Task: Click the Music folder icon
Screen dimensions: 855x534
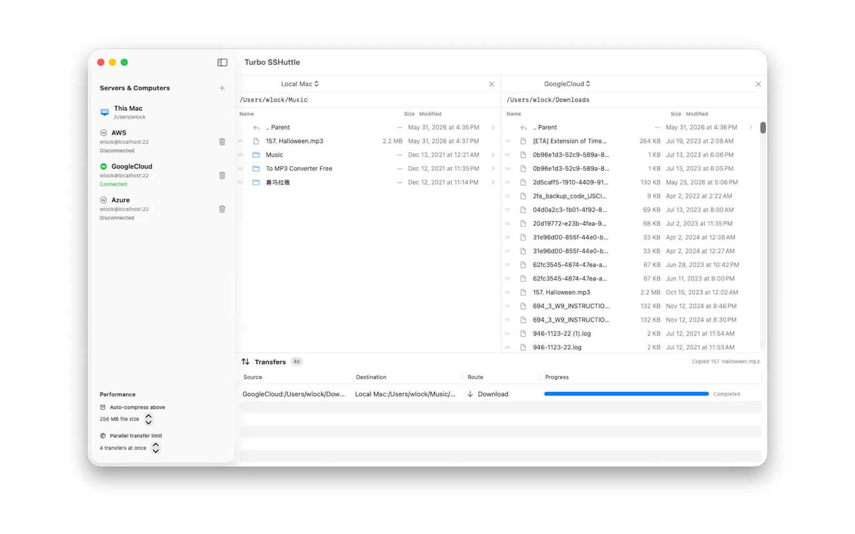Action: coord(256,155)
